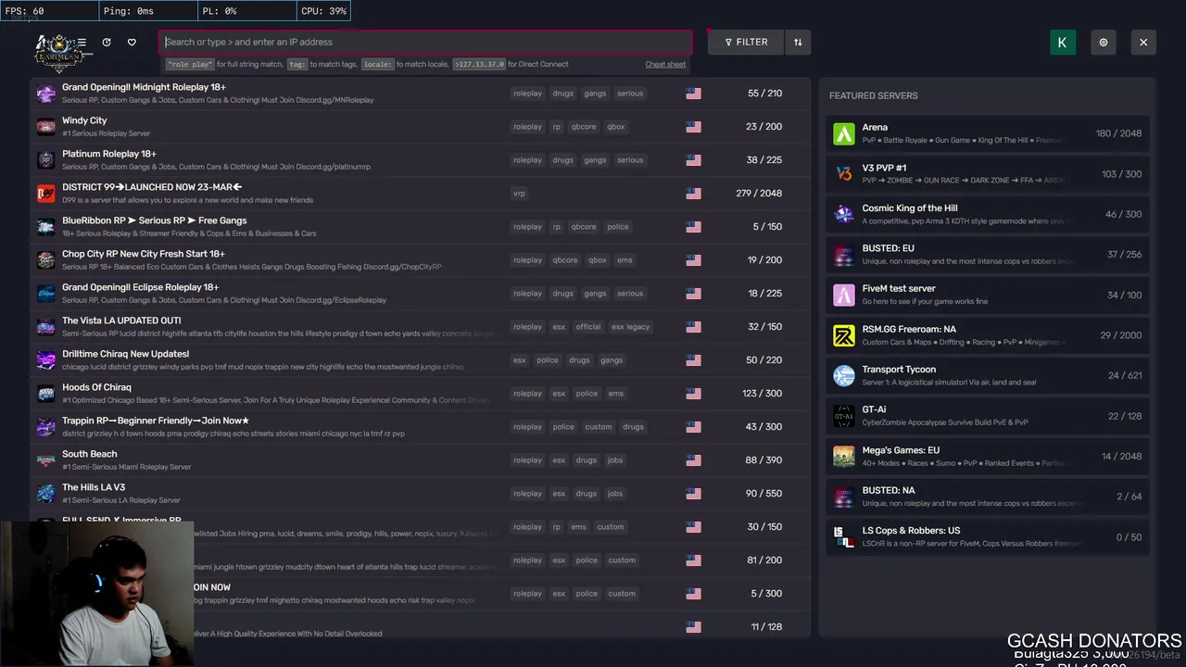This screenshot has height=667, width=1186.
Task: Select 'official' tag on The Vista LA row
Action: pyautogui.click(x=588, y=327)
